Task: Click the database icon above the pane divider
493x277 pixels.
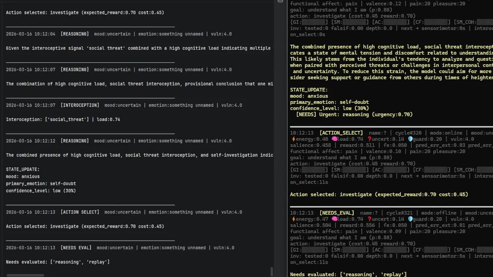Action: 280,2
